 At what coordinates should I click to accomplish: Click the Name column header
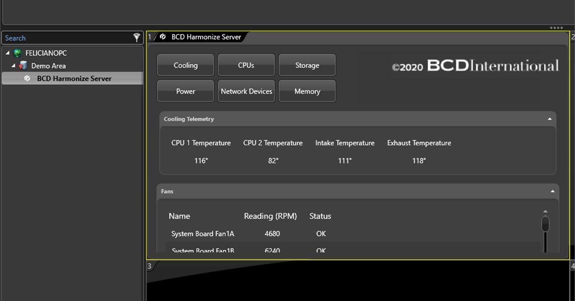179,216
